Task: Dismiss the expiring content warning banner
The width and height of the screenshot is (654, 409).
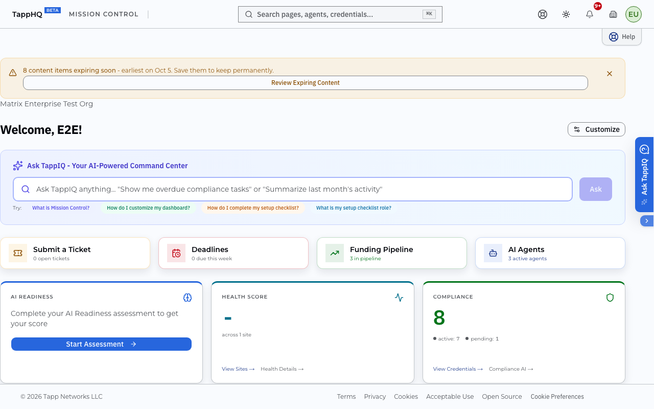Action: point(610,74)
